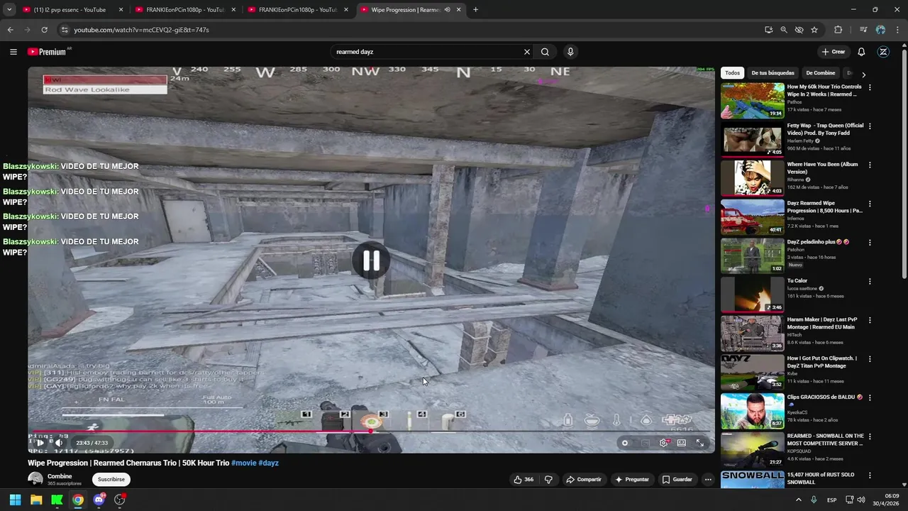Select De Combine filter chip
This screenshot has width=908, height=511.
click(x=821, y=73)
